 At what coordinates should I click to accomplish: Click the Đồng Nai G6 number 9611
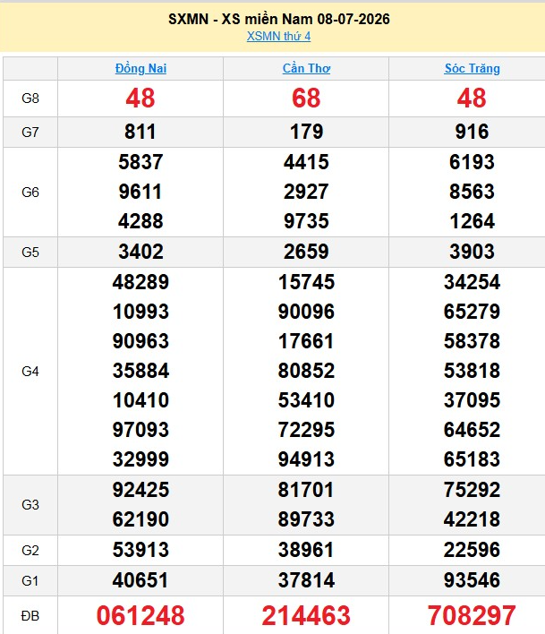point(141,192)
